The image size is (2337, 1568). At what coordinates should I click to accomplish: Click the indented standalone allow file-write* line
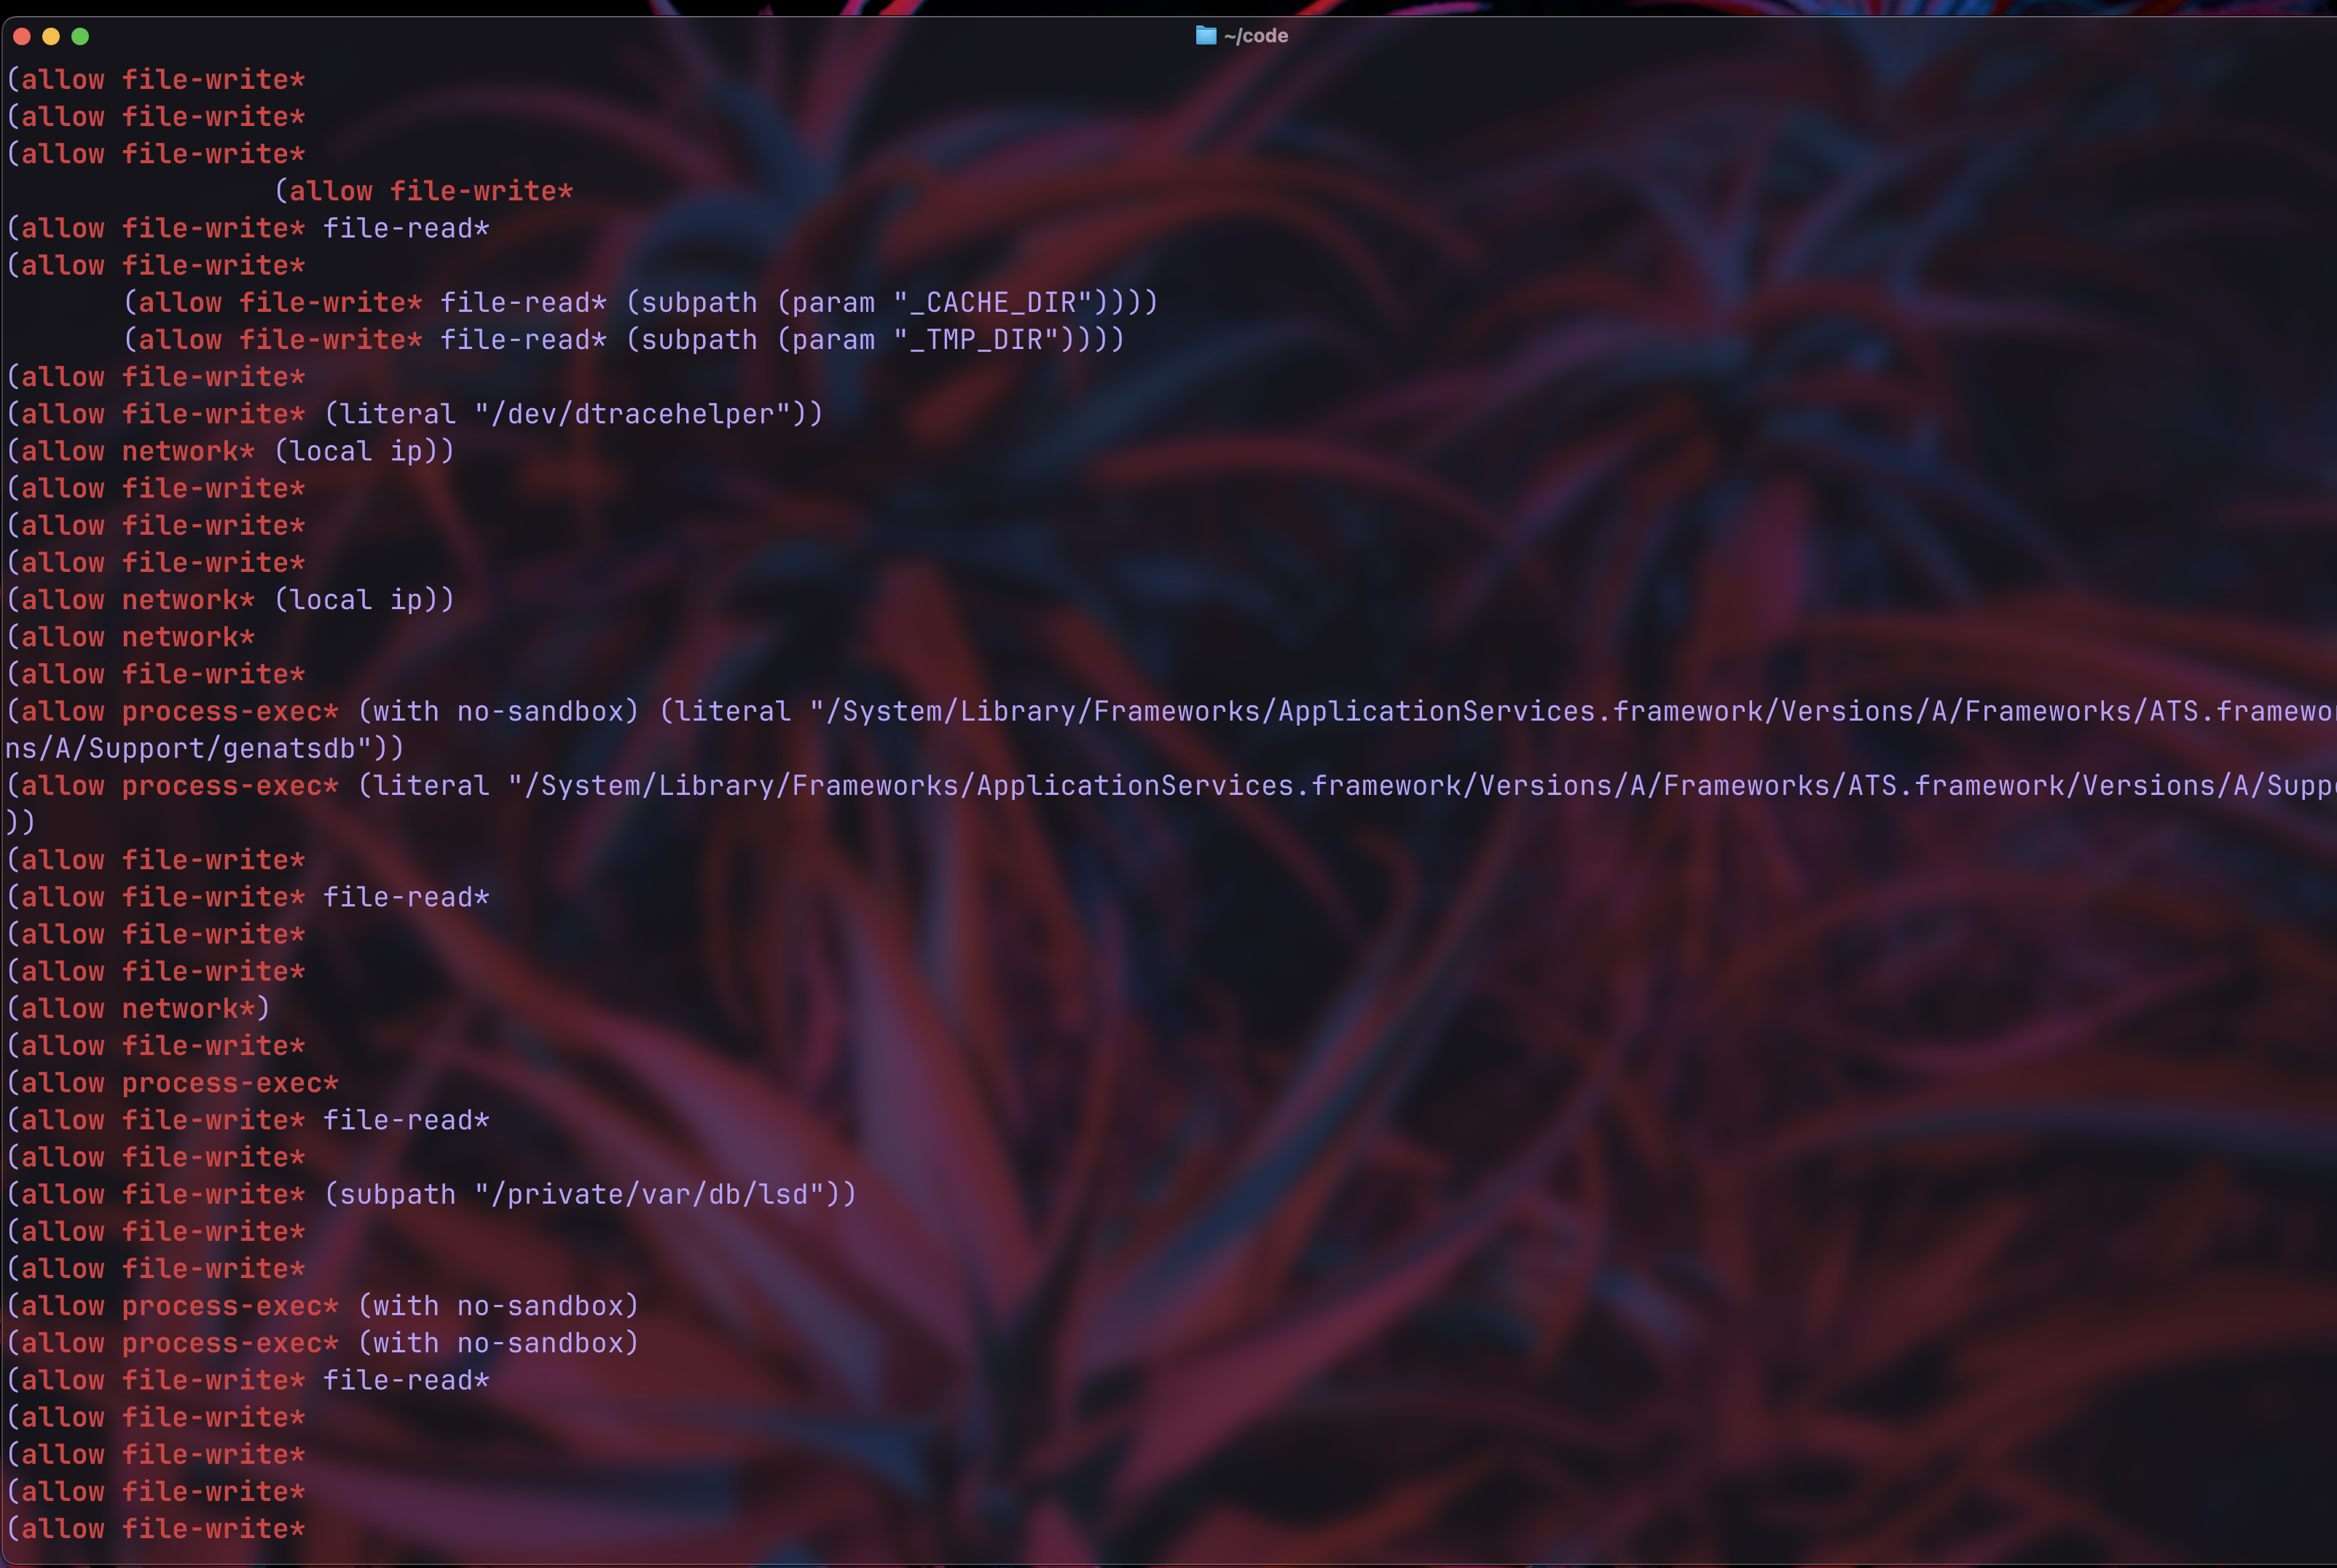click(424, 191)
